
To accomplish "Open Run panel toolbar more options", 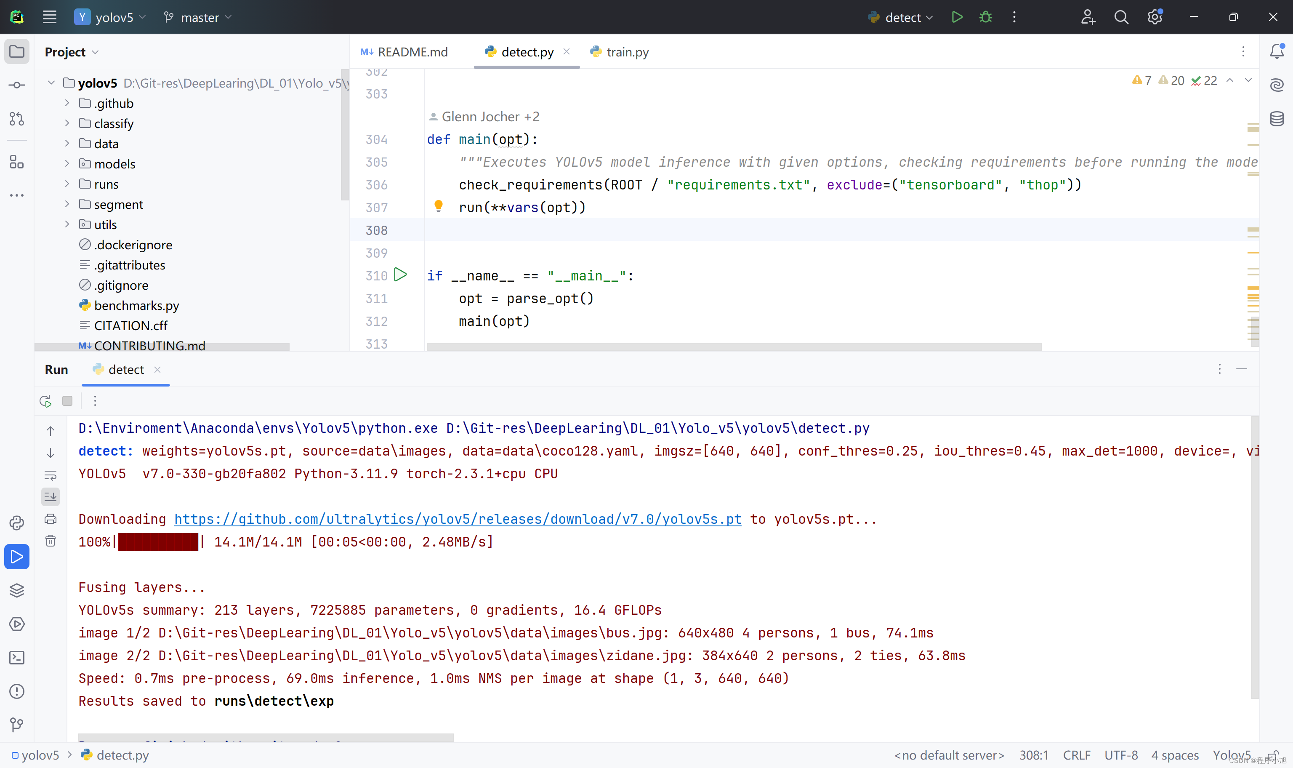I will click(x=95, y=400).
